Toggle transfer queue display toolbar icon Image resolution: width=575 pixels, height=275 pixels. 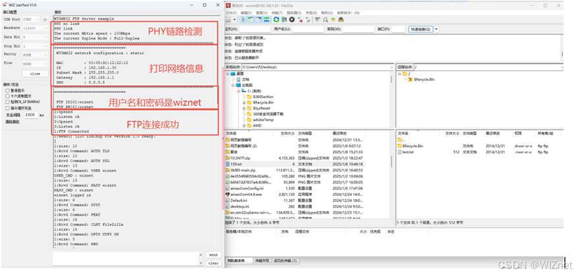(266, 19)
